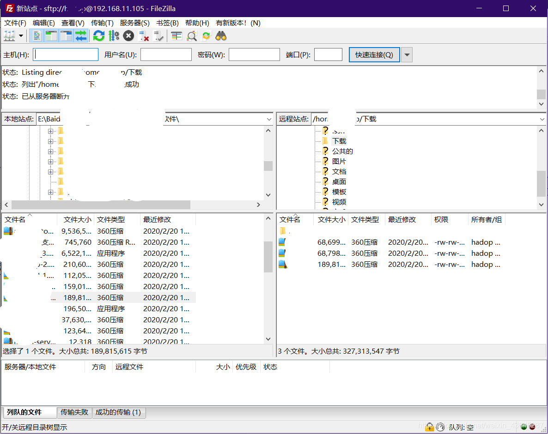
Task: Select remote file sized 68,699...
Action: coord(391,242)
